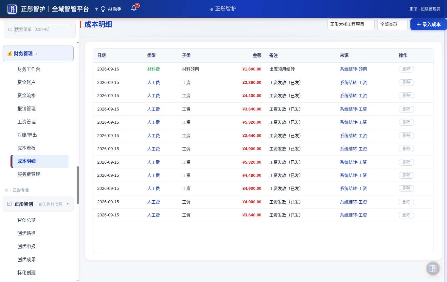
Task: Open 资金流水 in the sidebar
Action: click(x=27, y=95)
